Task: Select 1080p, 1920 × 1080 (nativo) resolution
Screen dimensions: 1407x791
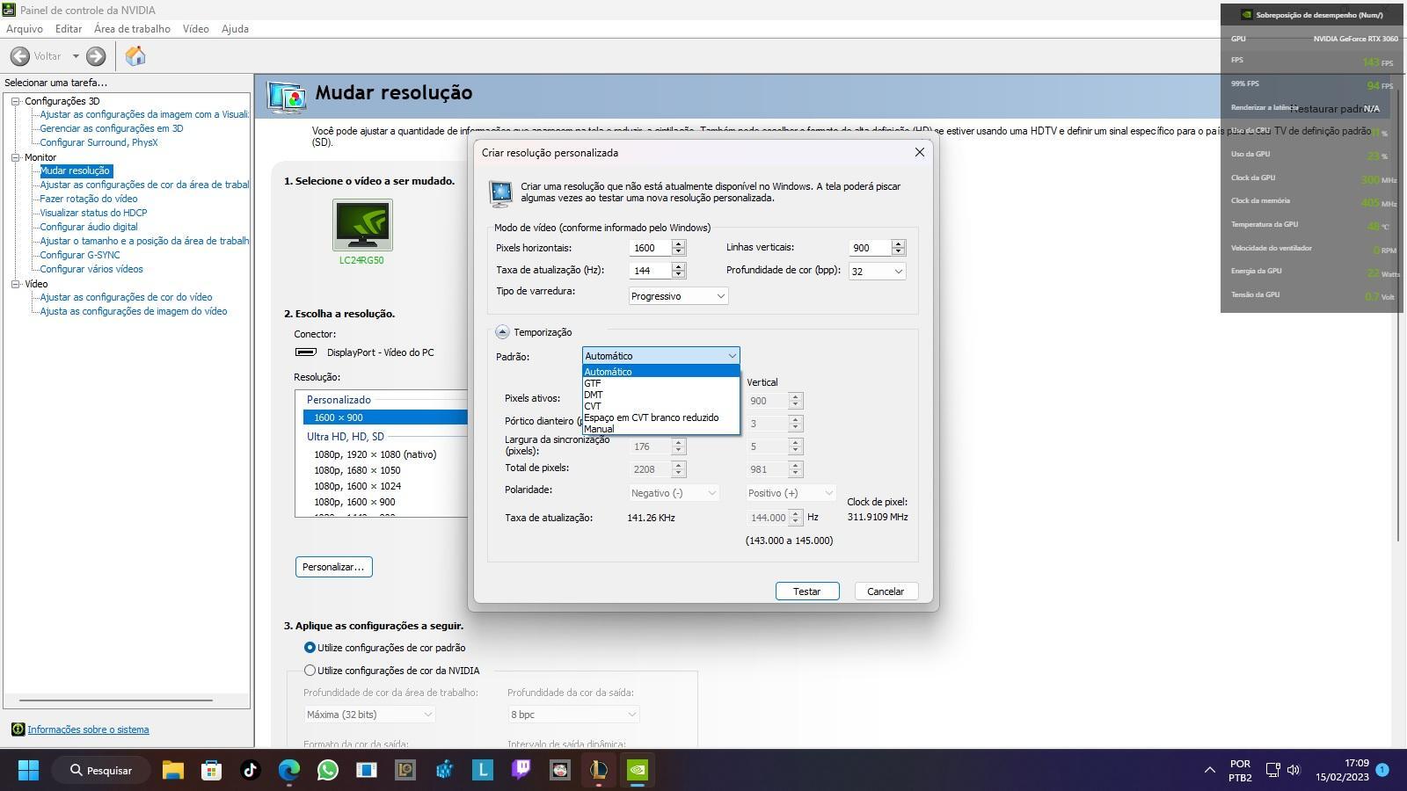Action: [375, 454]
